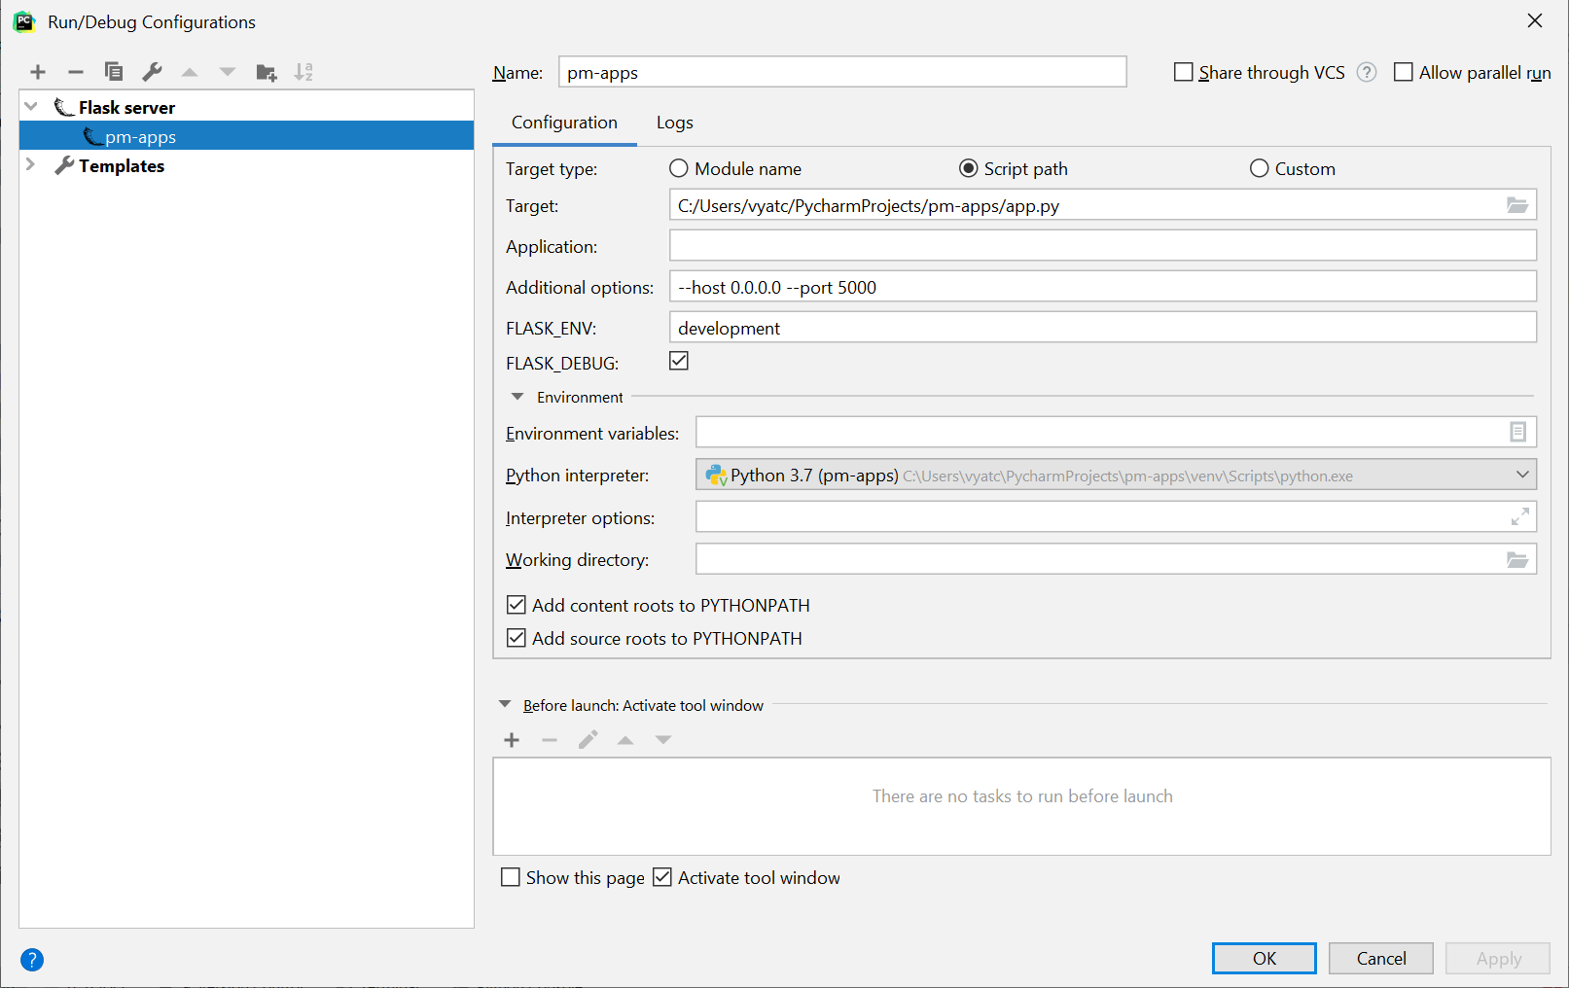Toggle Add source roots to PYTHONPATH
Image resolution: width=1569 pixels, height=988 pixels.
pyautogui.click(x=517, y=638)
